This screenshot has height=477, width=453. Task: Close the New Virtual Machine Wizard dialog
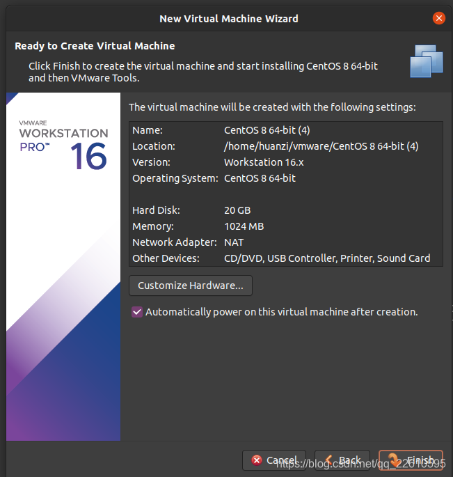point(438,18)
